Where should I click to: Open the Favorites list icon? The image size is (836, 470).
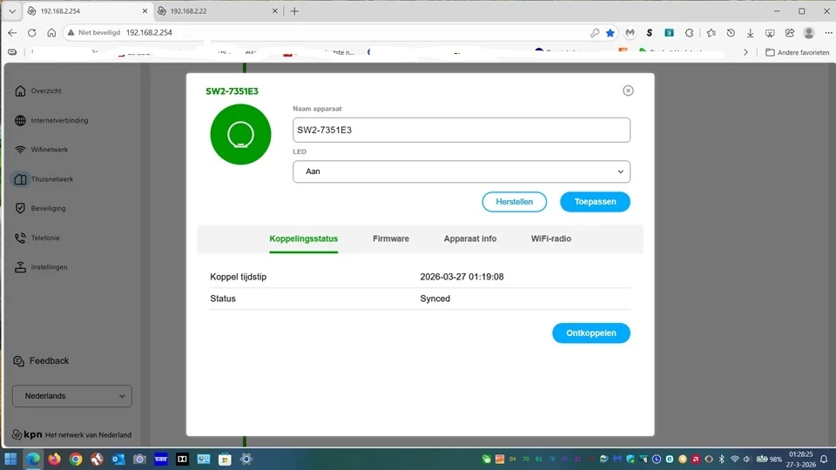[x=711, y=33]
